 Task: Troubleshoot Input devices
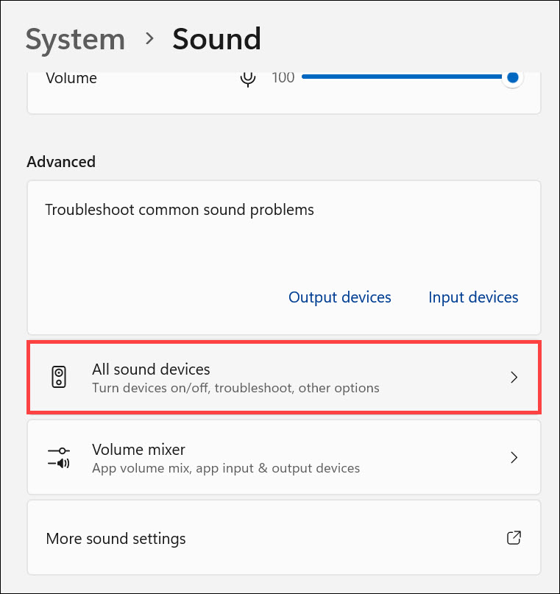point(473,297)
